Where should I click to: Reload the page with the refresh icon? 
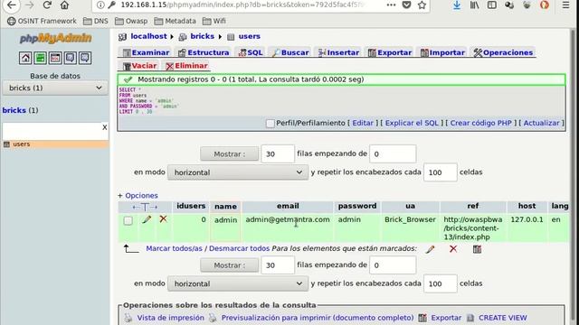coord(47,5)
